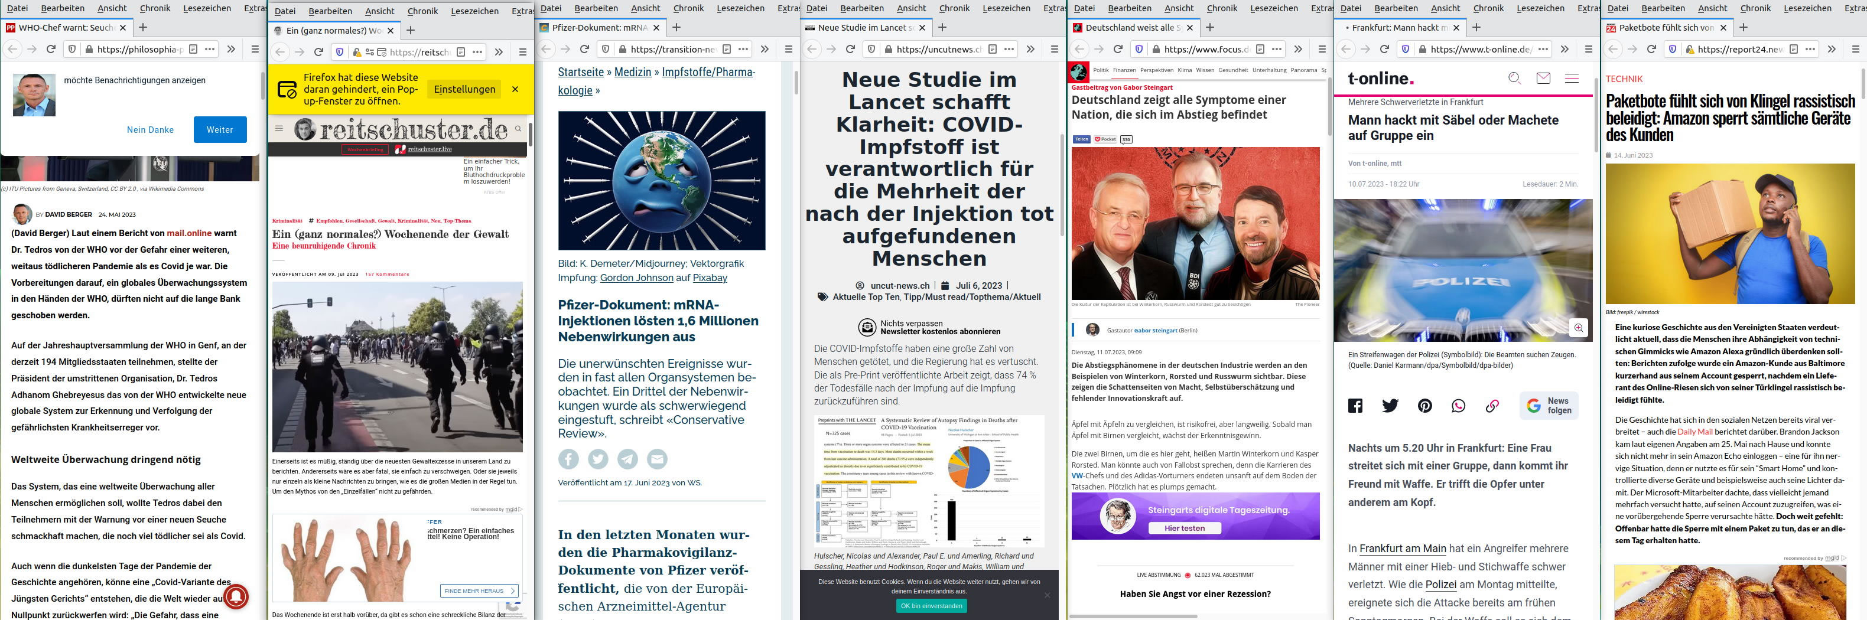Expand toolbar overflow chevron in transition-news window
The width and height of the screenshot is (1867, 620).
[x=765, y=49]
